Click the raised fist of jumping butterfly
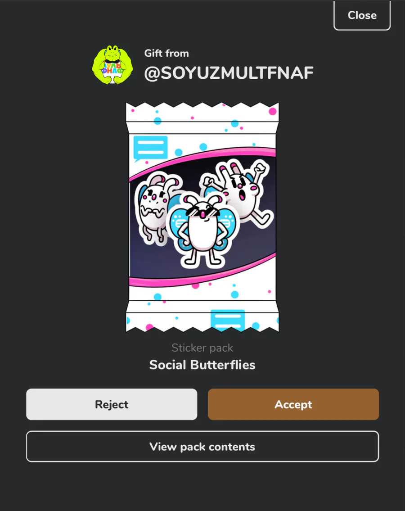The height and width of the screenshot is (511, 405). (261, 169)
